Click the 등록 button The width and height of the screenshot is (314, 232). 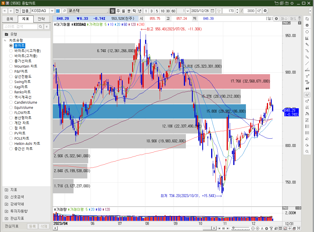32,226
